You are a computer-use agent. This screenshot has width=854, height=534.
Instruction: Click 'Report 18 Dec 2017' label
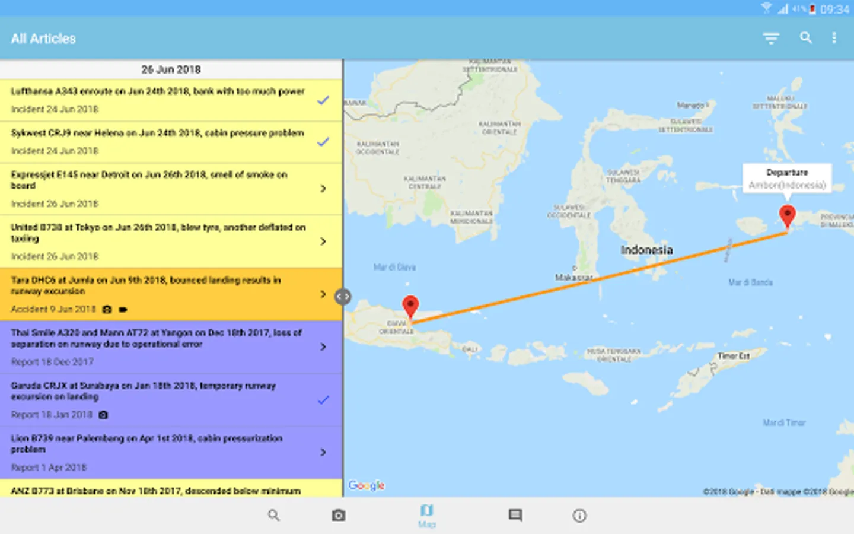point(52,362)
